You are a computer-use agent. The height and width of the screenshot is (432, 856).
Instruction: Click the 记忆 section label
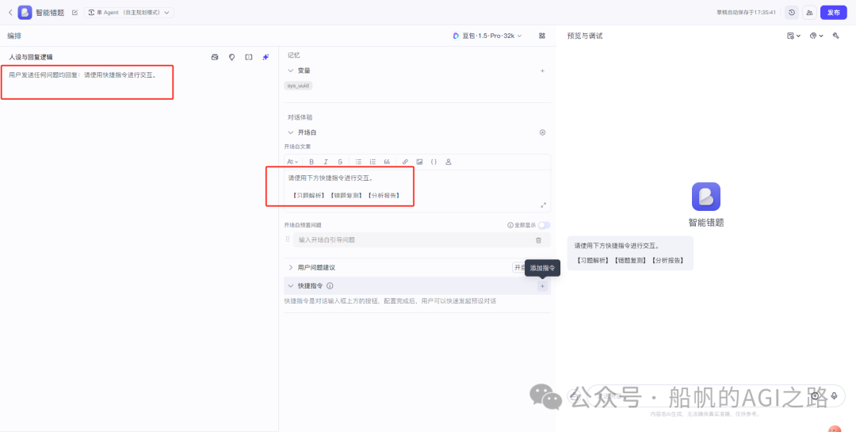[x=294, y=55]
